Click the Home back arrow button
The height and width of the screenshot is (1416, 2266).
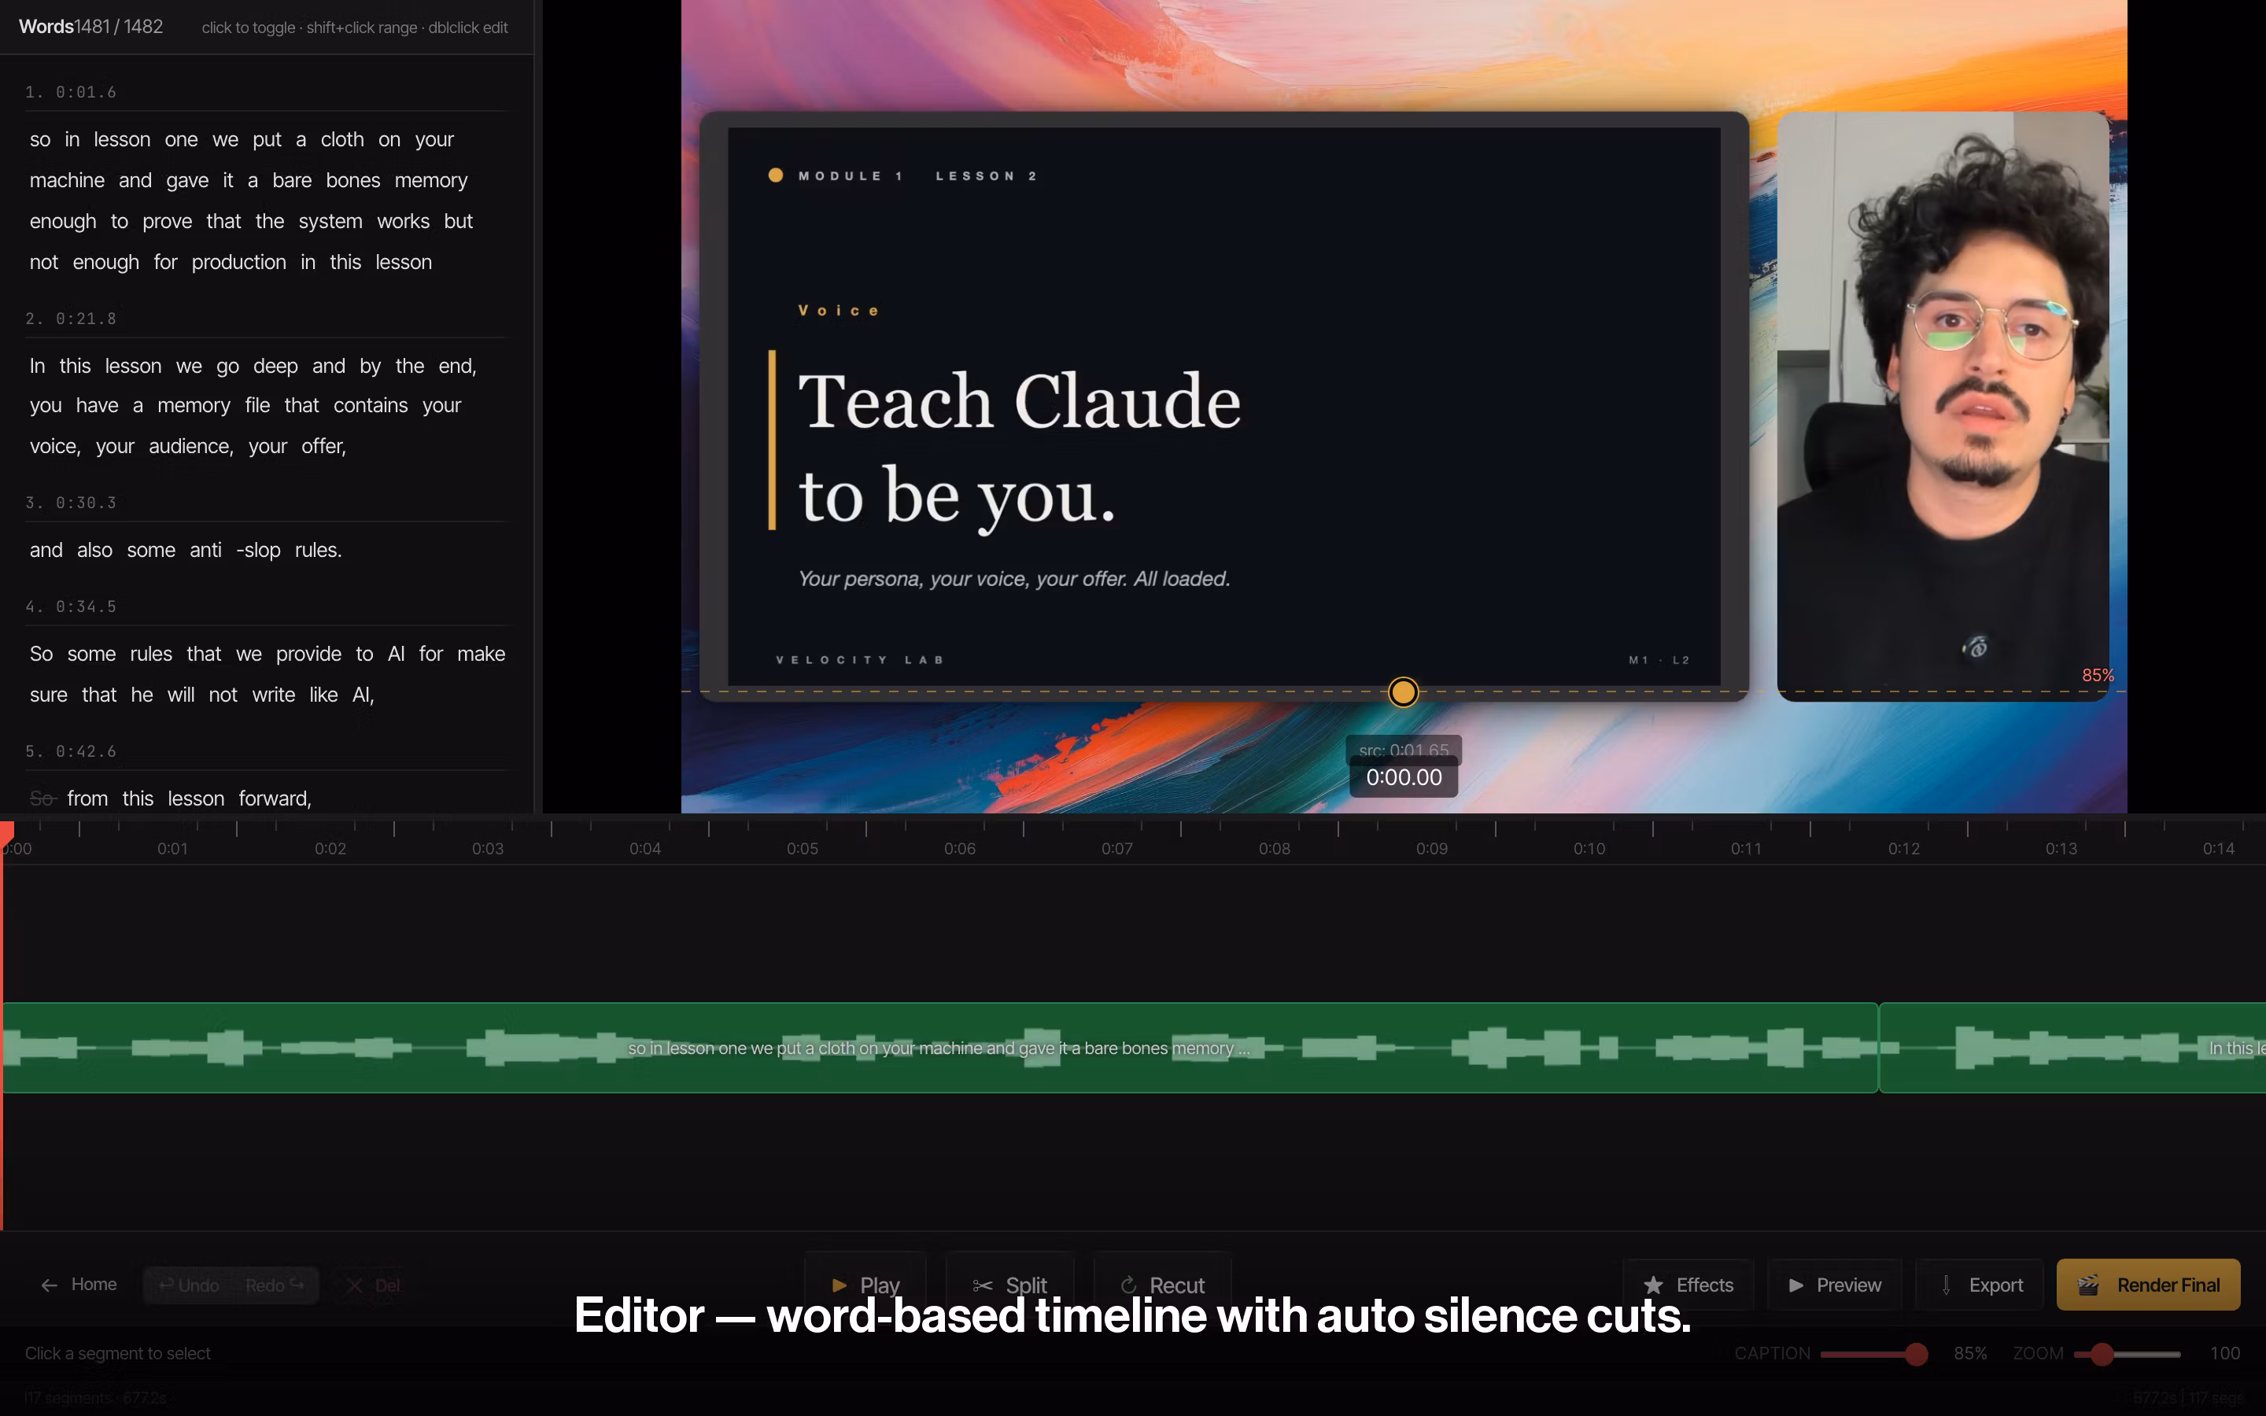[x=79, y=1285]
